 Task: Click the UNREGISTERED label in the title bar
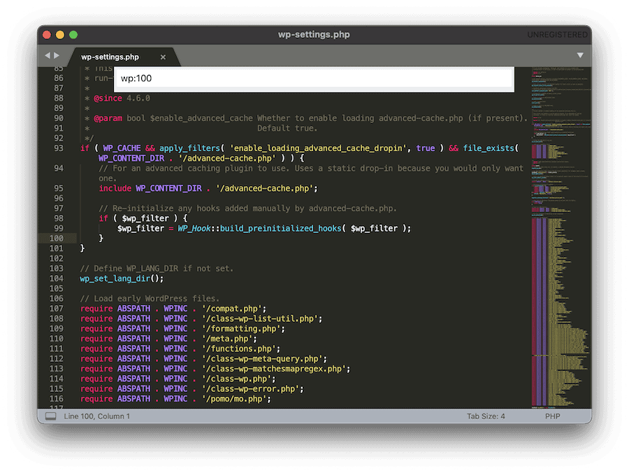(558, 34)
